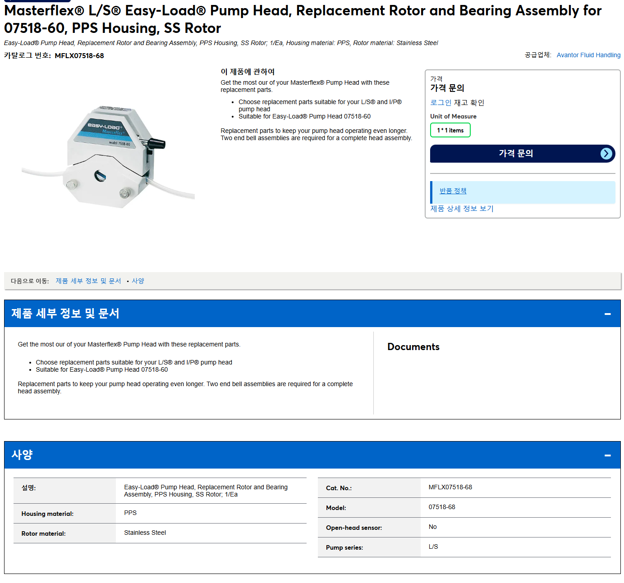Click the 재고 확인 text
Viewport: 624px width, 583px height.
(x=469, y=103)
